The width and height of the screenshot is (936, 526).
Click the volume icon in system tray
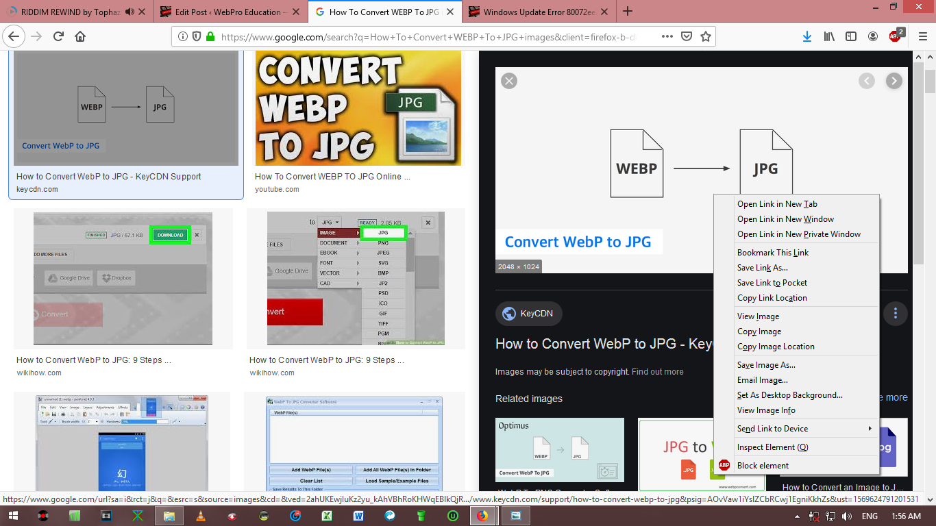[x=847, y=516]
